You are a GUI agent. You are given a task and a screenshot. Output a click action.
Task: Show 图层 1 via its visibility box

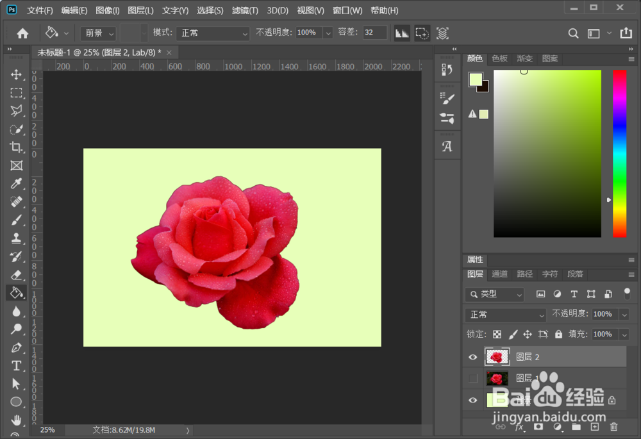473,378
